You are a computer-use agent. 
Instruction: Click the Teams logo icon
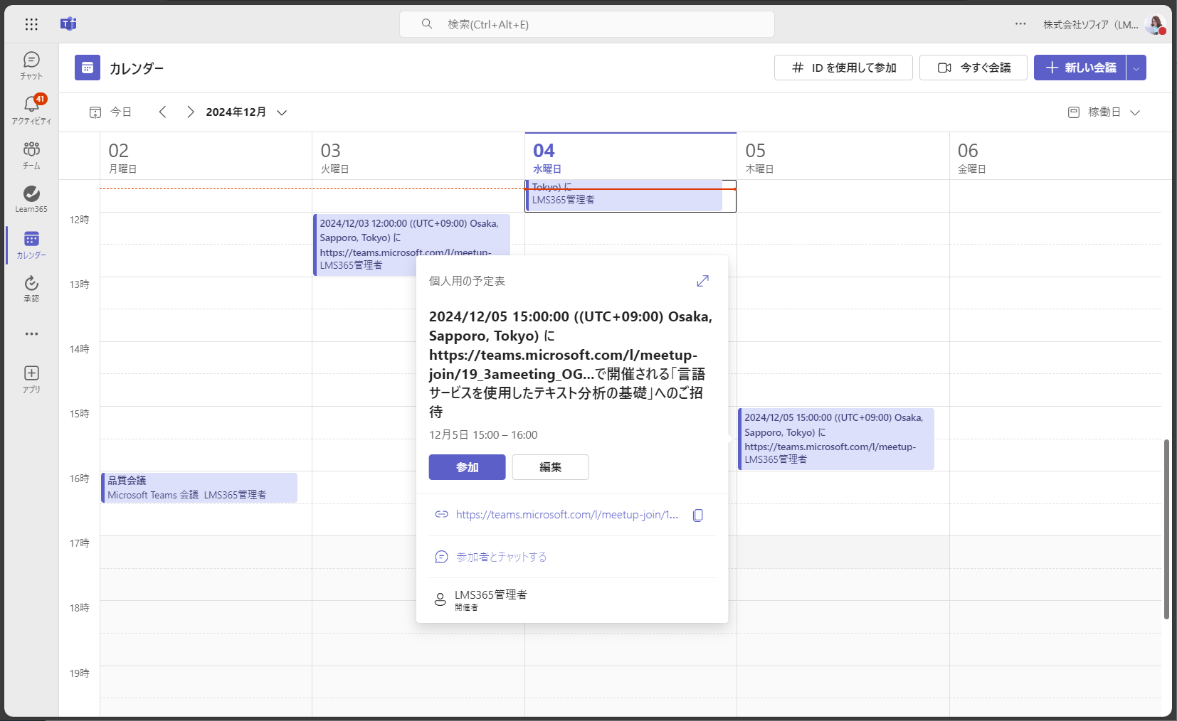point(68,24)
